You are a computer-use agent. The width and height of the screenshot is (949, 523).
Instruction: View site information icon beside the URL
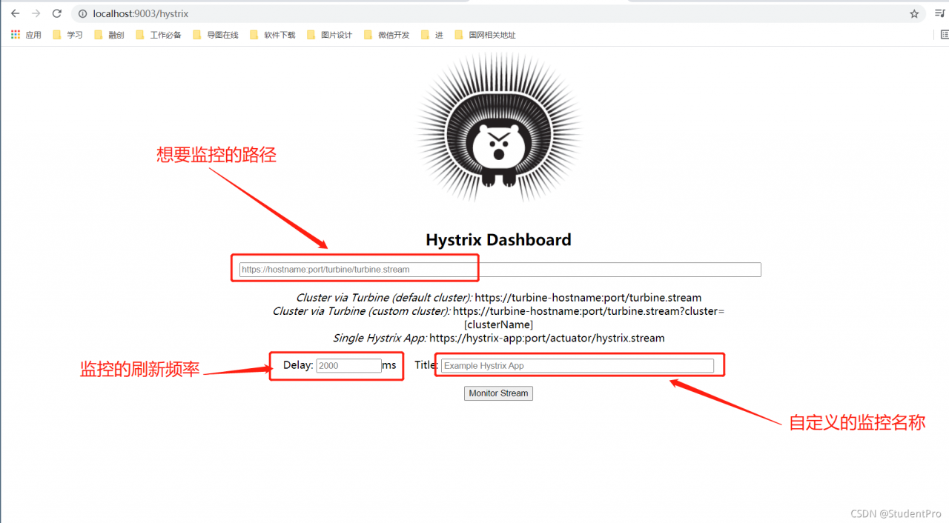(83, 13)
